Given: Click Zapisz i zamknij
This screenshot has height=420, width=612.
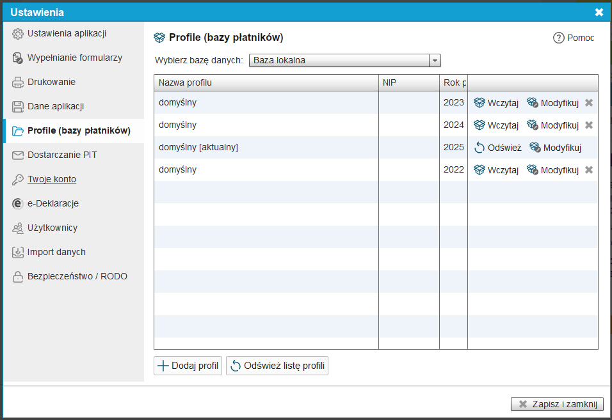Looking at the screenshot, I should pos(557,404).
